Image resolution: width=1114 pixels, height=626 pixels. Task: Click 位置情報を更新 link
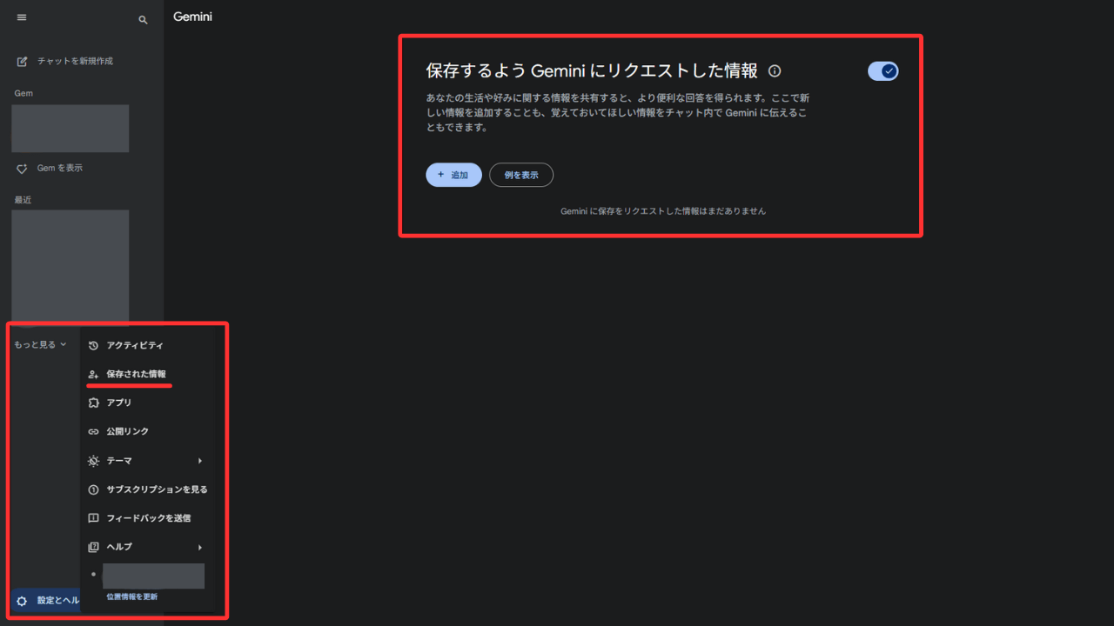tap(131, 597)
